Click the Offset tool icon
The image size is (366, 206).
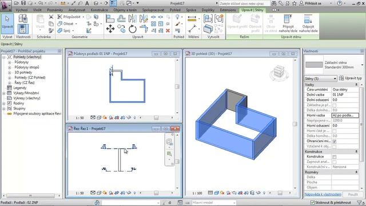point(121,18)
